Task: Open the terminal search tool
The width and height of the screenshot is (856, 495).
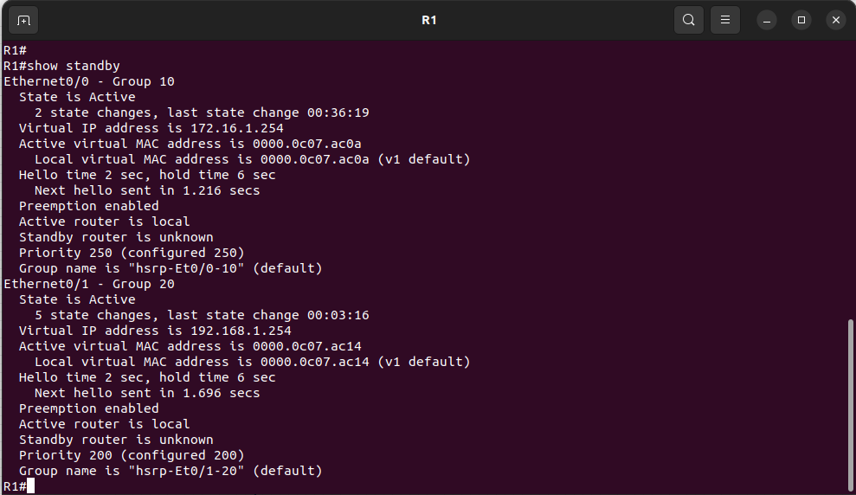Action: [x=688, y=20]
